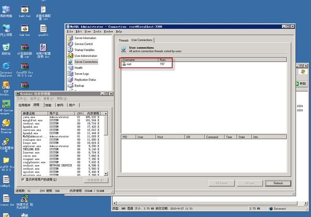Select java.exe process row
Screen dimensions: 311x217
coord(63,117)
